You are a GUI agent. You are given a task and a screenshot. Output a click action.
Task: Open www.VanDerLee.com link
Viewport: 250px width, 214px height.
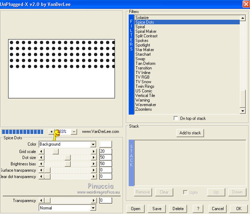[100, 132]
